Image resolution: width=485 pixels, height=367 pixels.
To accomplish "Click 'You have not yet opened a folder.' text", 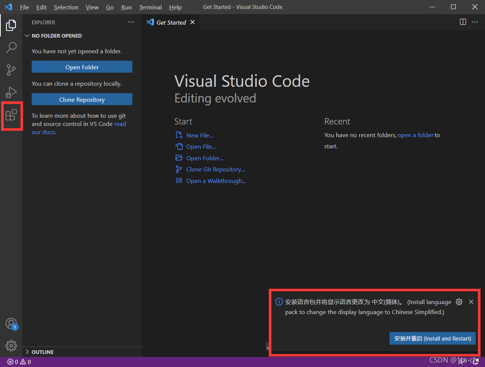I will [x=77, y=51].
